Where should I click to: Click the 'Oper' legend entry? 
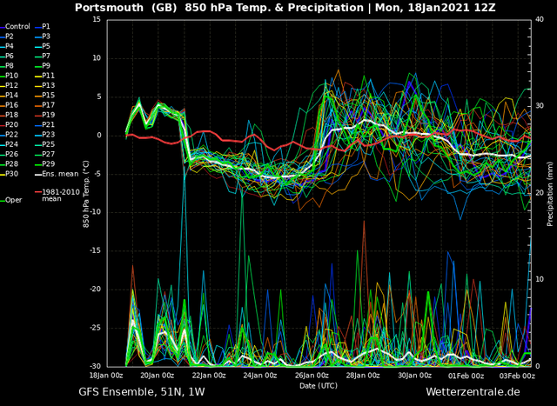coord(11,201)
